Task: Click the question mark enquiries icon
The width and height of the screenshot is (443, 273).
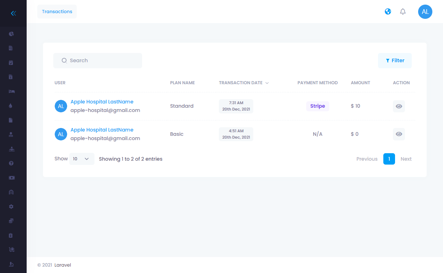Action: (x=11, y=163)
